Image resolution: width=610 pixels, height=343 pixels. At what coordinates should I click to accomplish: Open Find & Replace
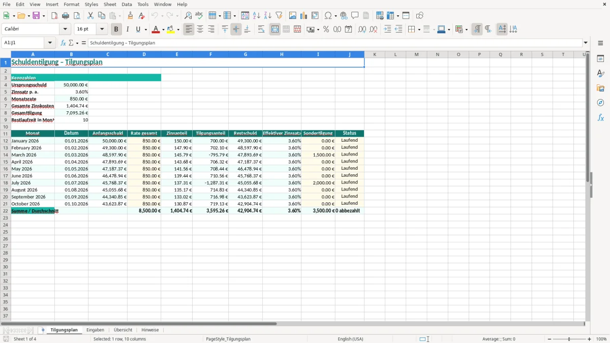click(x=188, y=16)
